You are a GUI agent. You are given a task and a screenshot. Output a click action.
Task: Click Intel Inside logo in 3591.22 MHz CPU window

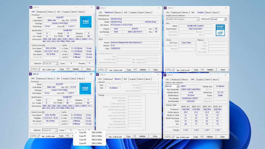tap(86, 22)
